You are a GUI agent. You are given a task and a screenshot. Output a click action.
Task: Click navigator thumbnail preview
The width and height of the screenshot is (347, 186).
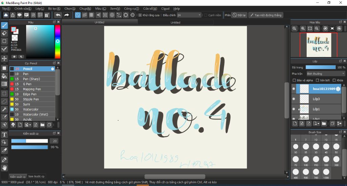point(319,45)
